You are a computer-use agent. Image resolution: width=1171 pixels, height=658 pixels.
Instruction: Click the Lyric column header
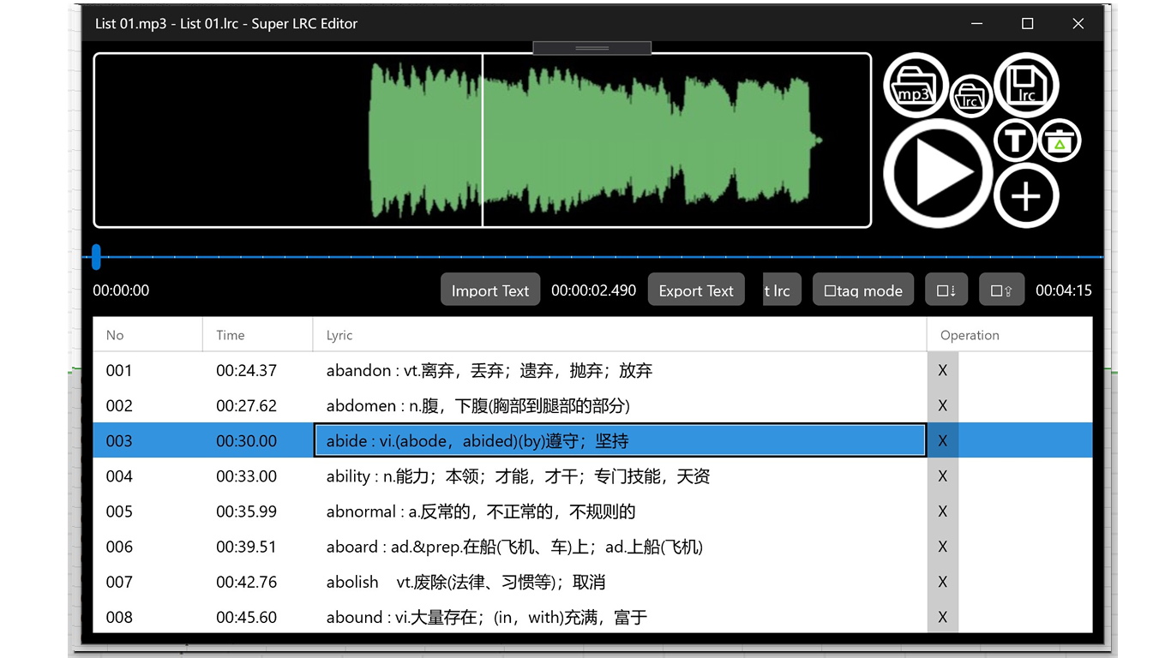(x=337, y=335)
